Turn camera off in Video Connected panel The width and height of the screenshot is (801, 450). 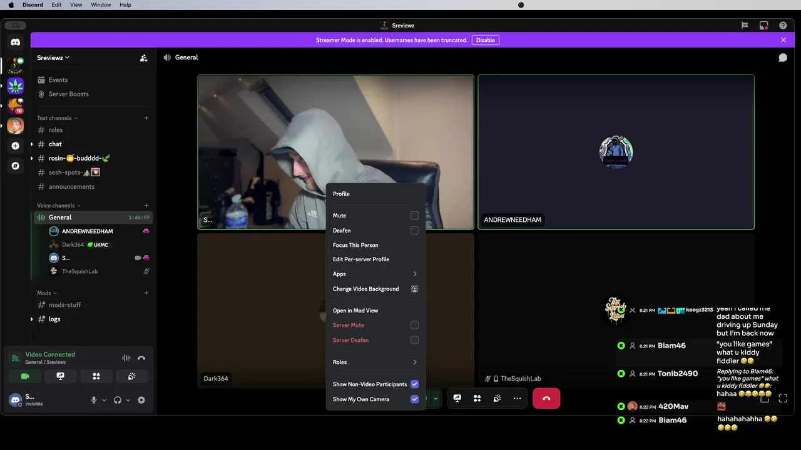[x=25, y=376]
